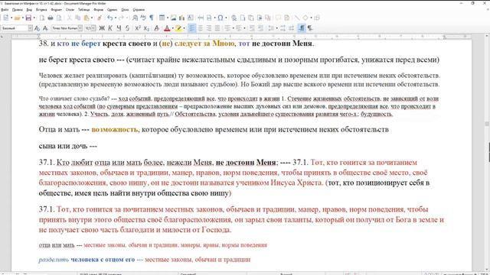Insert special character Omega icon

[220, 18]
